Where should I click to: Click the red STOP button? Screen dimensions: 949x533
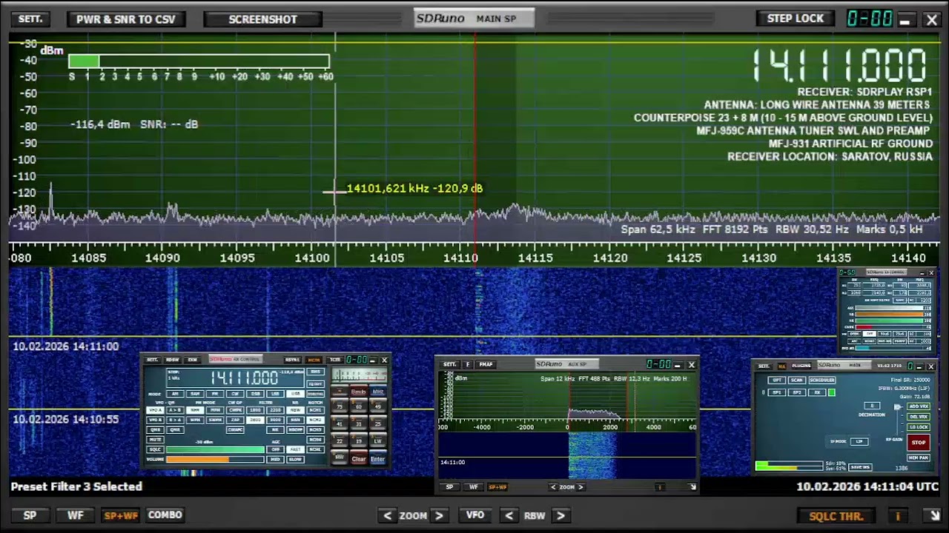919,443
